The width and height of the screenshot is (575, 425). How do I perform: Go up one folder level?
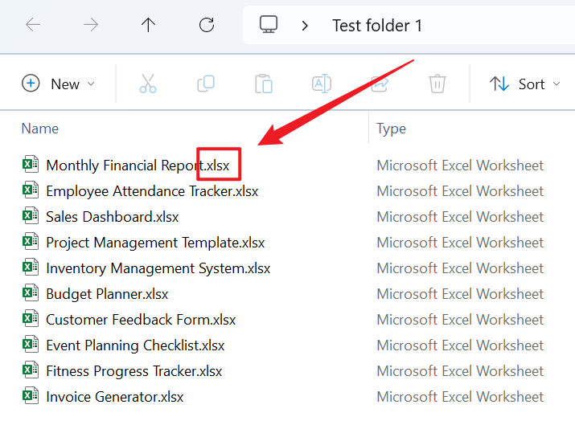[x=148, y=25]
